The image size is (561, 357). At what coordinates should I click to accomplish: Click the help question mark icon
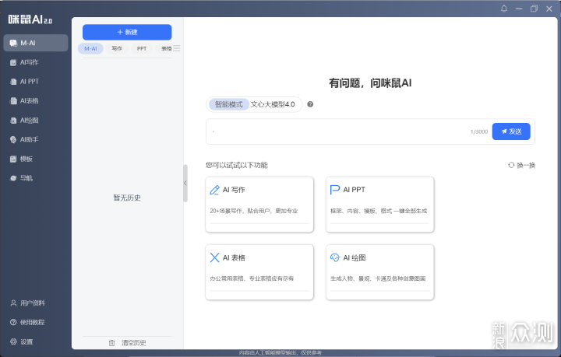point(310,104)
